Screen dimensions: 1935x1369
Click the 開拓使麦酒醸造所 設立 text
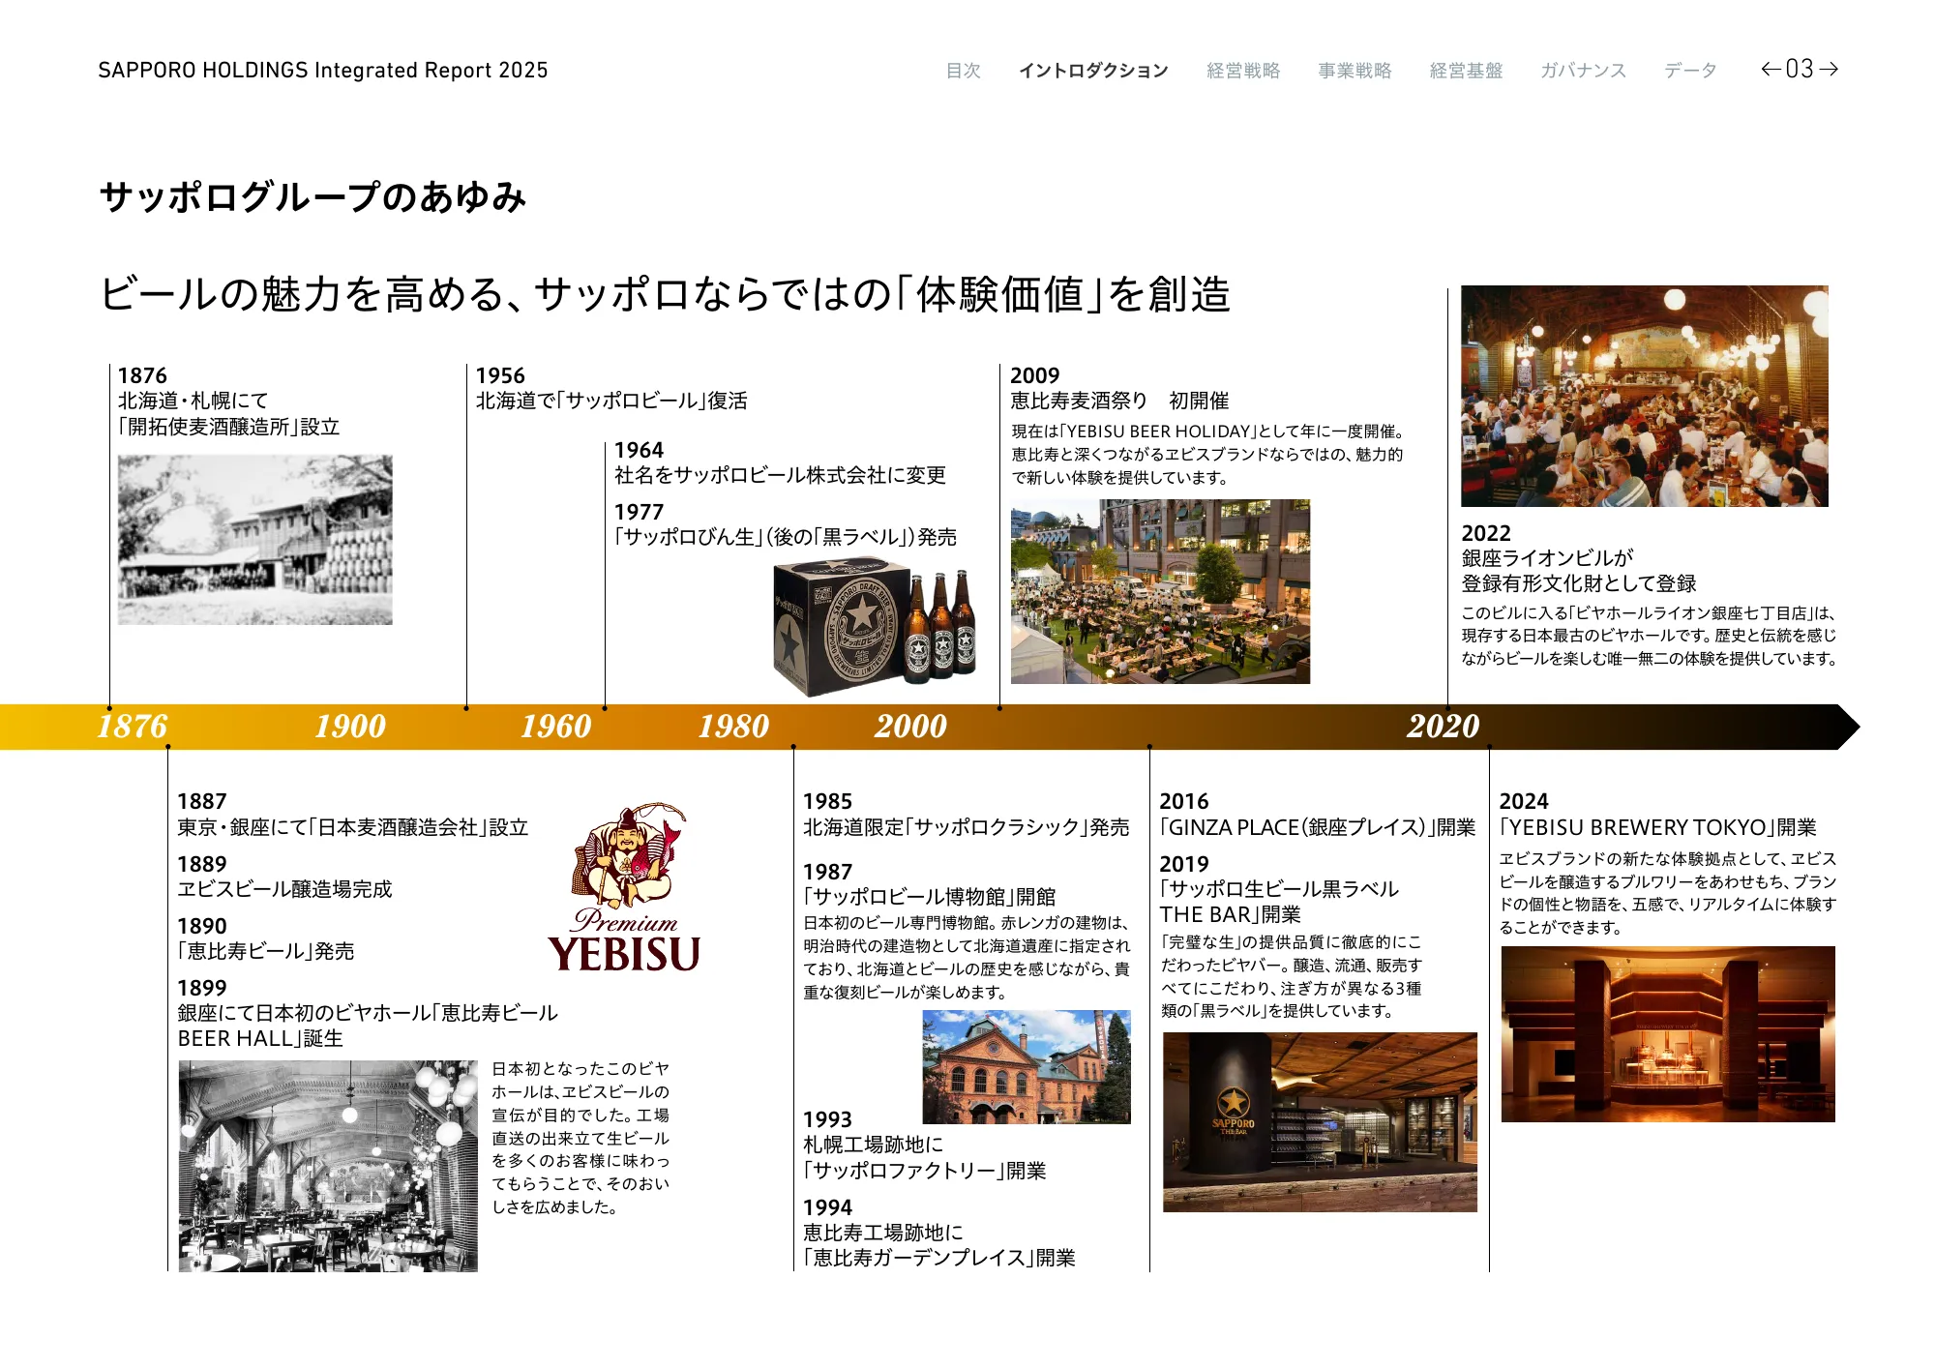pyautogui.click(x=229, y=427)
